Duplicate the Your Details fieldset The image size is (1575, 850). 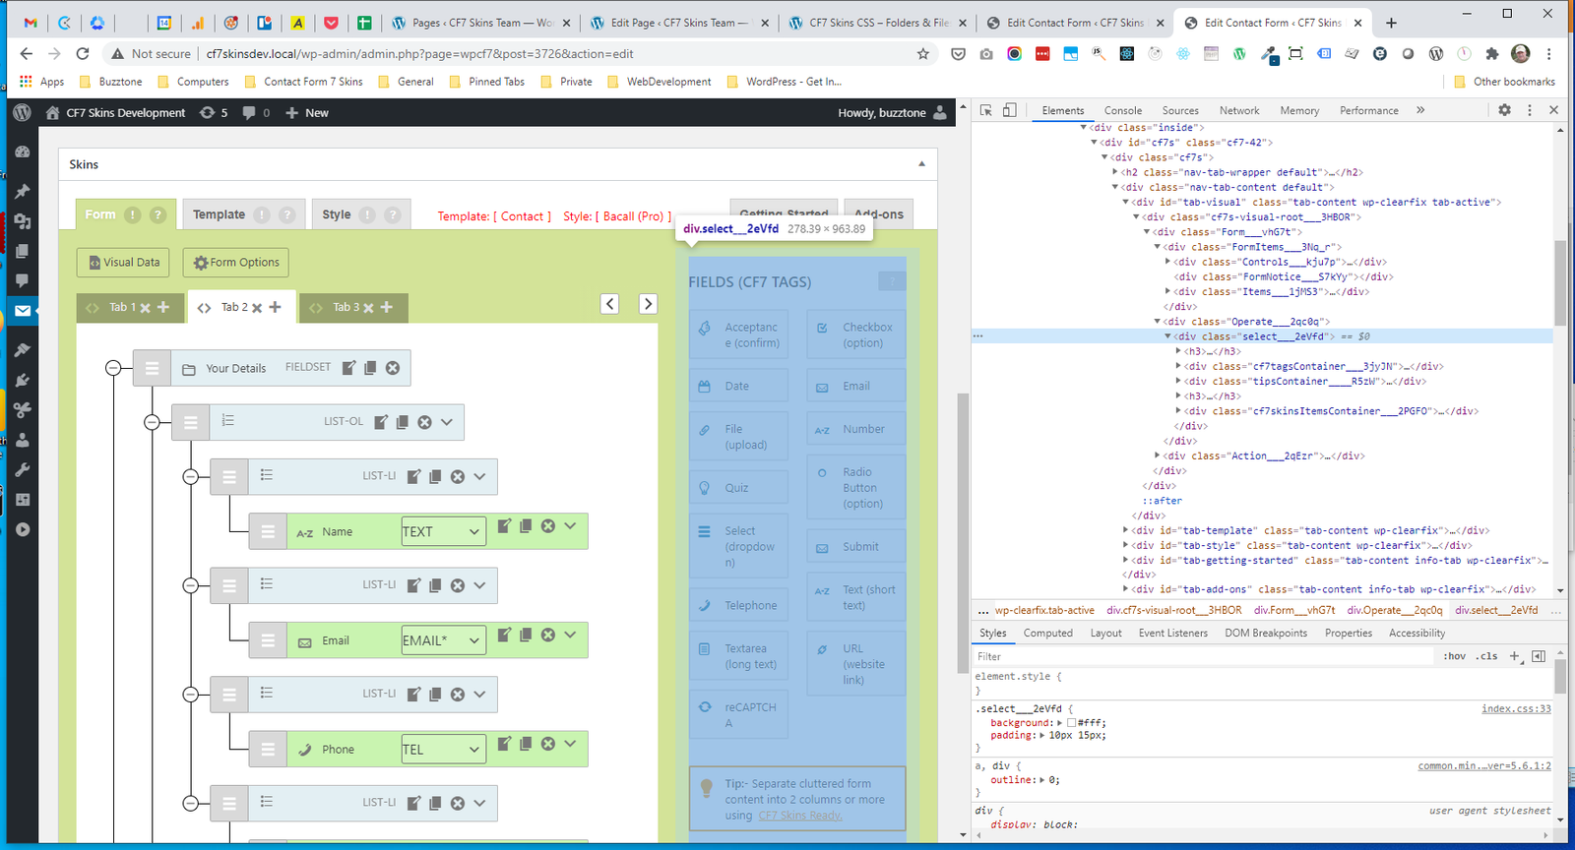coord(370,368)
